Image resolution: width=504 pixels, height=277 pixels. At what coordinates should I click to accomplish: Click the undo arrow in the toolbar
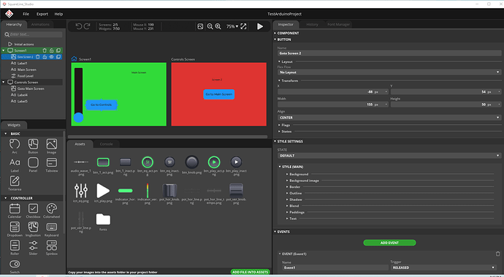tap(78, 26)
